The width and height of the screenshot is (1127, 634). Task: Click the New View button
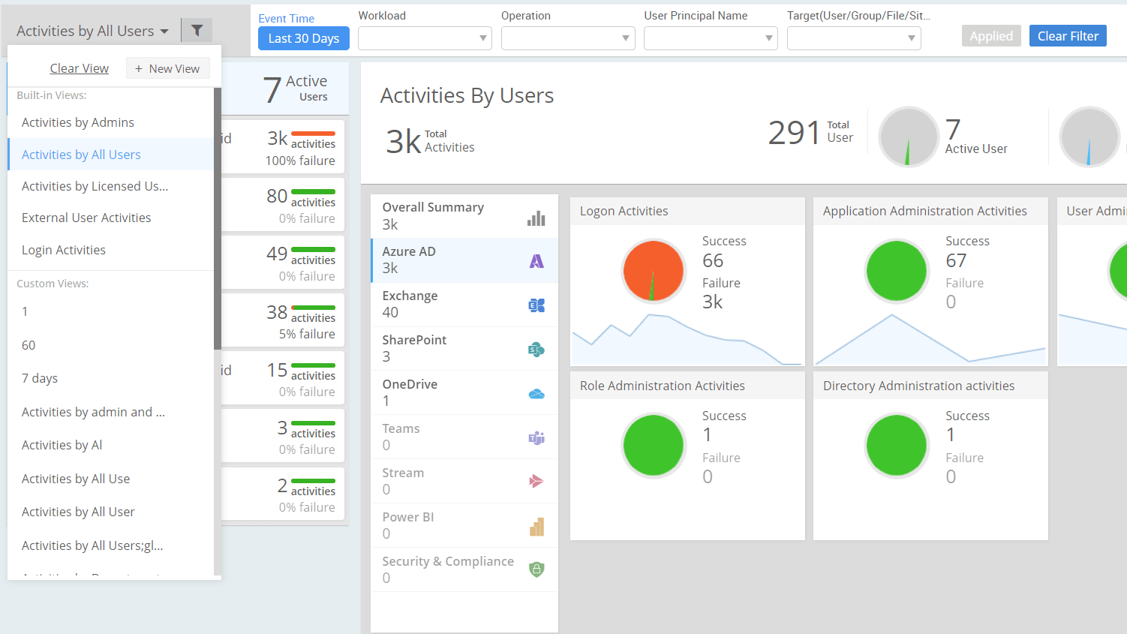click(x=167, y=68)
